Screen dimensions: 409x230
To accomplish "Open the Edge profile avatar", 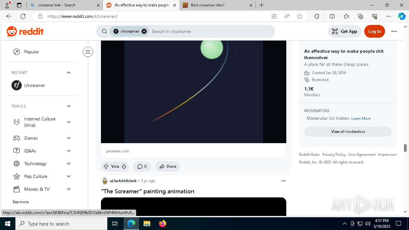I will click(x=7, y=5).
